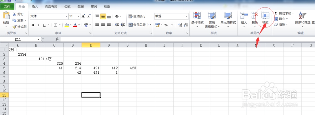
Task: Open Conditional Formatting (条件格式)
Action: click(x=197, y=20)
